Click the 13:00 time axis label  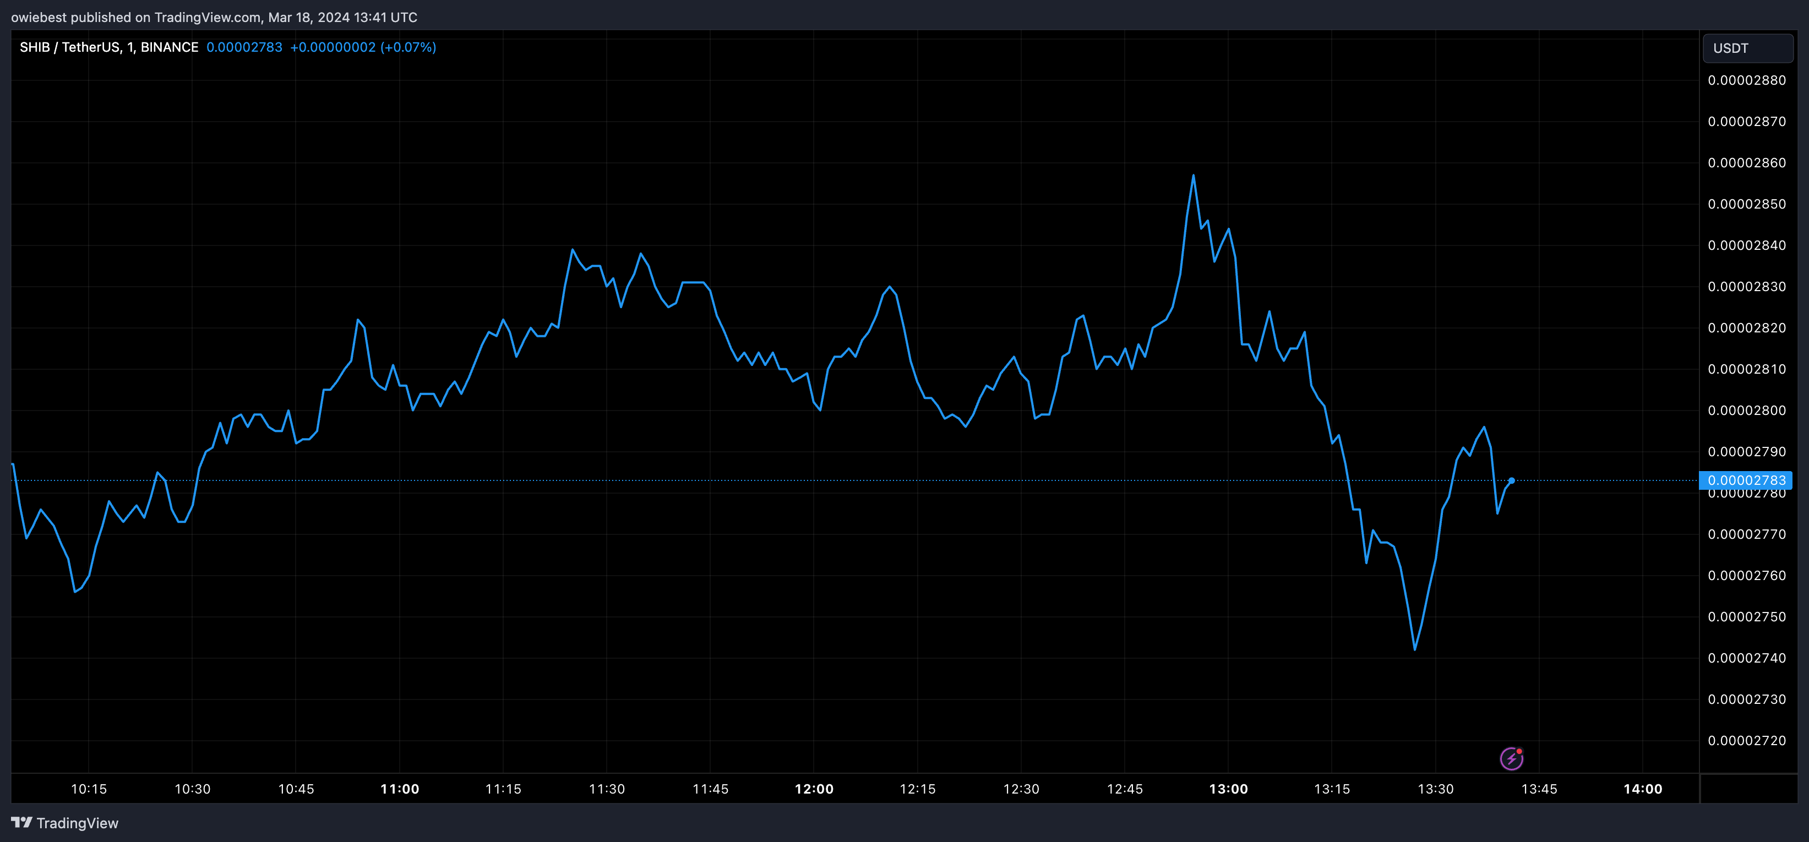[1228, 789]
